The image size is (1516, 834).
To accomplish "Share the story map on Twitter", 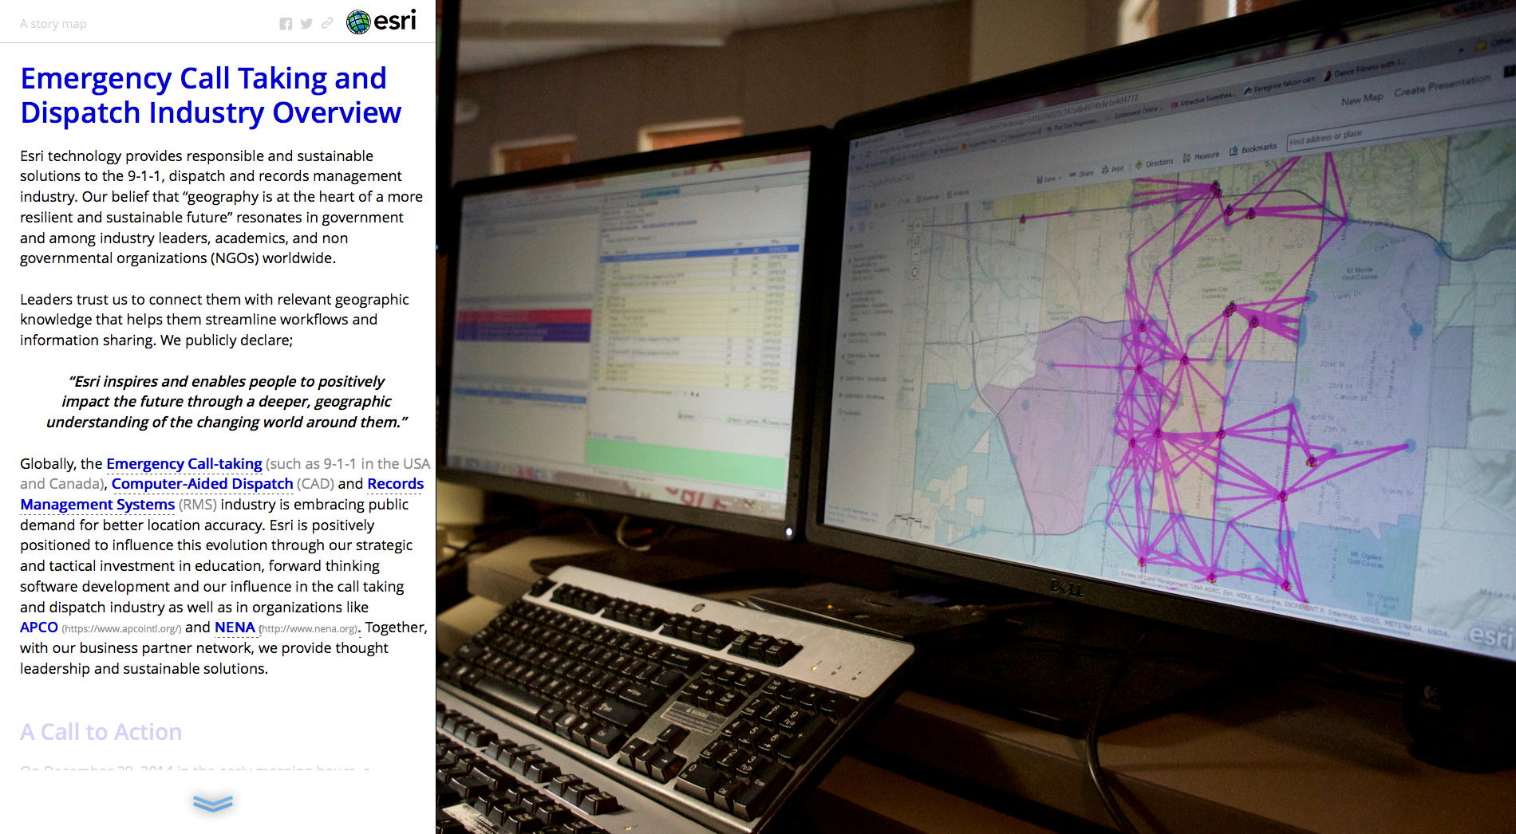I will click(x=306, y=24).
